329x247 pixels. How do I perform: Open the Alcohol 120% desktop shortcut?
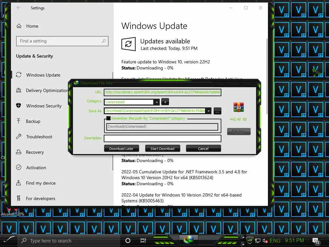[x=13, y=212]
